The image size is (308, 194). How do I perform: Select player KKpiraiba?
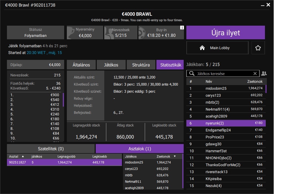pyautogui.click(x=226, y=179)
